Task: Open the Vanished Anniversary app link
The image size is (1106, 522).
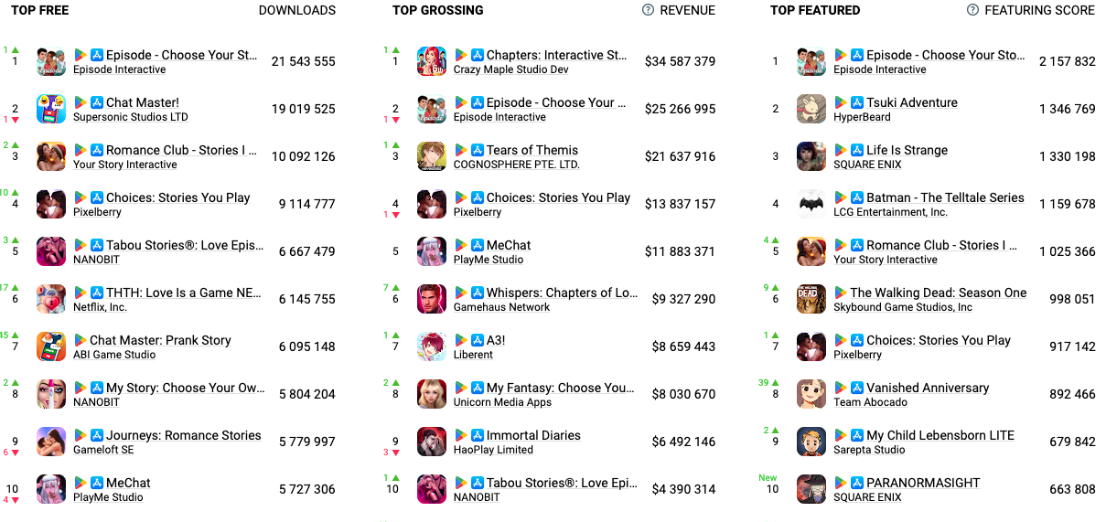Action: (x=928, y=388)
